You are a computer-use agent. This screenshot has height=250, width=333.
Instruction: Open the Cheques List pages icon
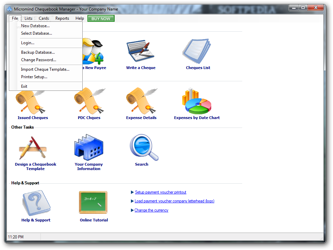pos(197,51)
